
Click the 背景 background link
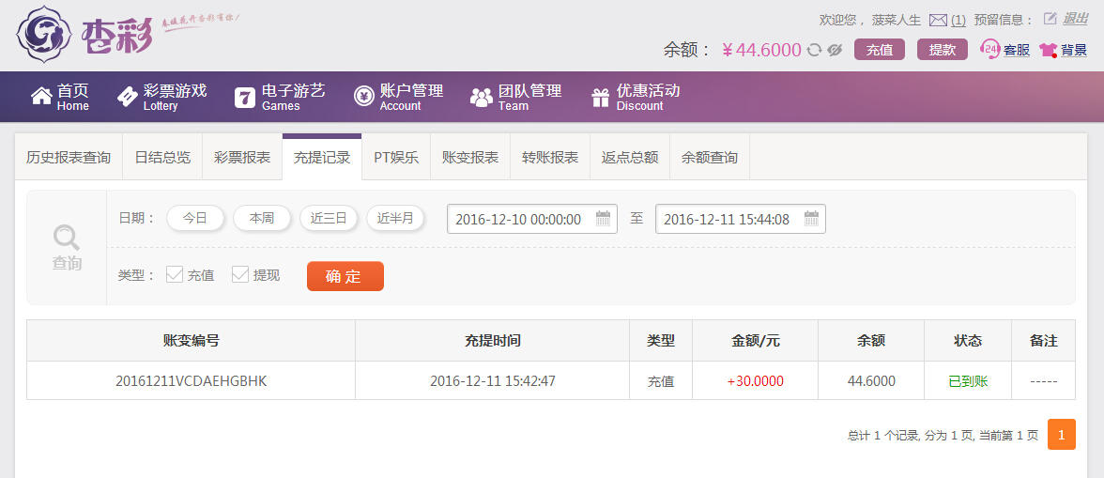[1074, 50]
